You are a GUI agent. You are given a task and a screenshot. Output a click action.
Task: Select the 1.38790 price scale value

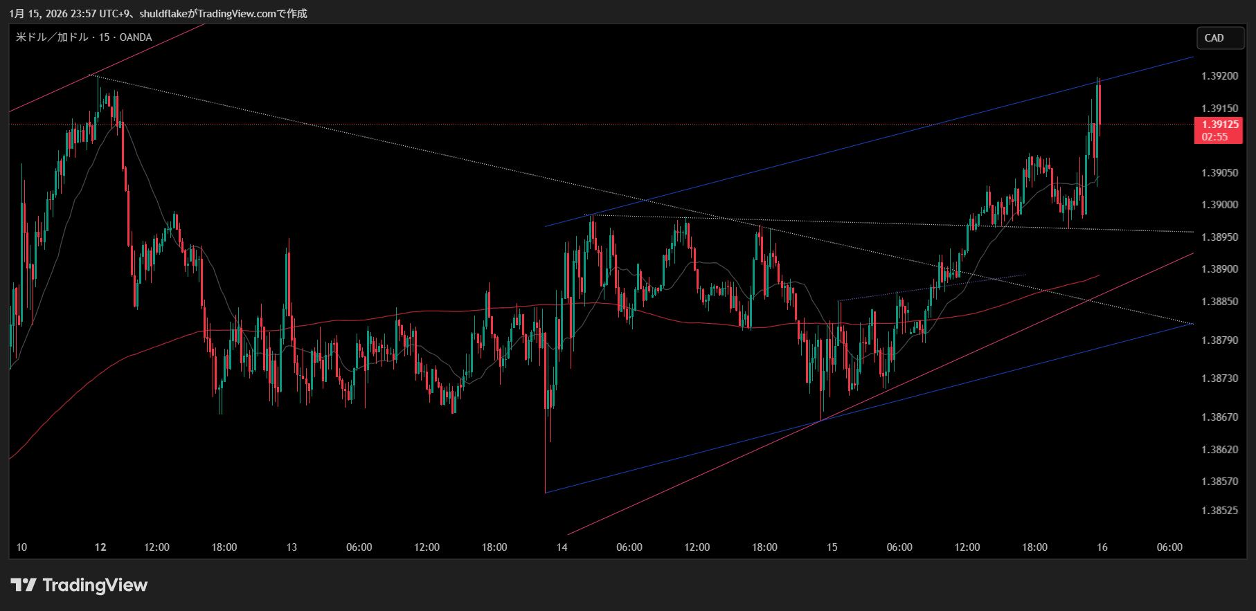coord(1219,340)
